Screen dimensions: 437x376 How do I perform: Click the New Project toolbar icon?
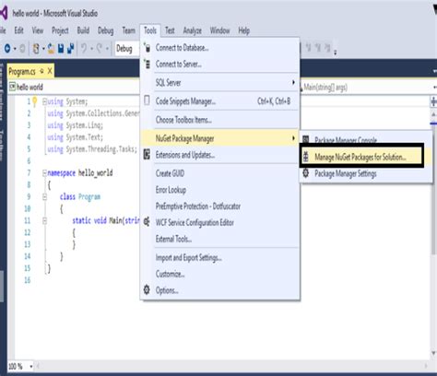36,49
